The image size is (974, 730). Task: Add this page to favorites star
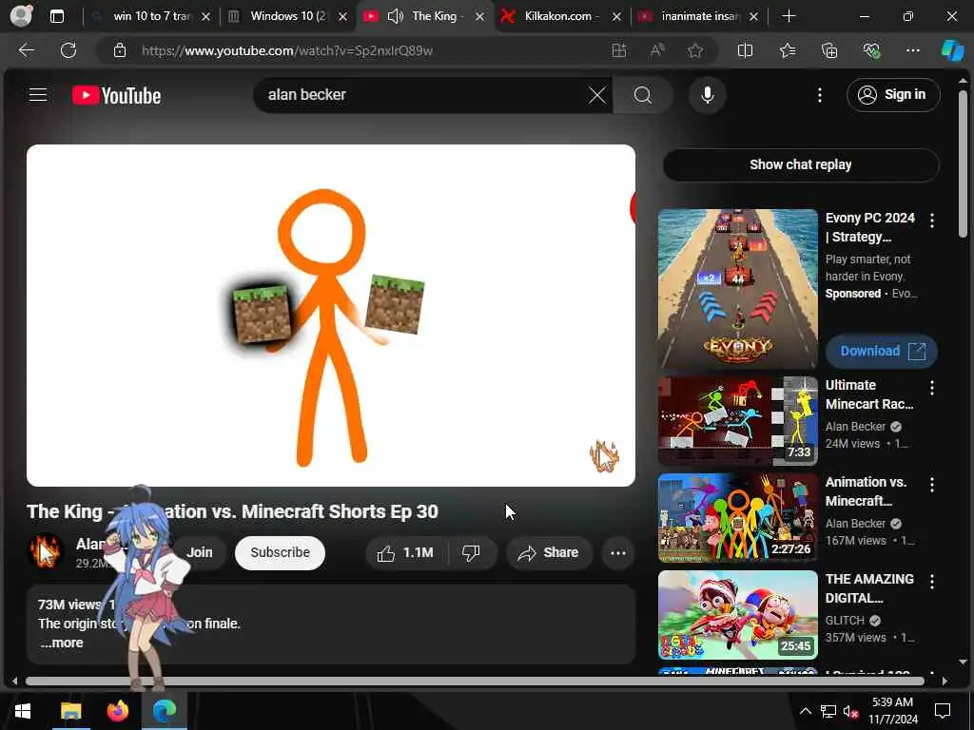click(x=695, y=50)
